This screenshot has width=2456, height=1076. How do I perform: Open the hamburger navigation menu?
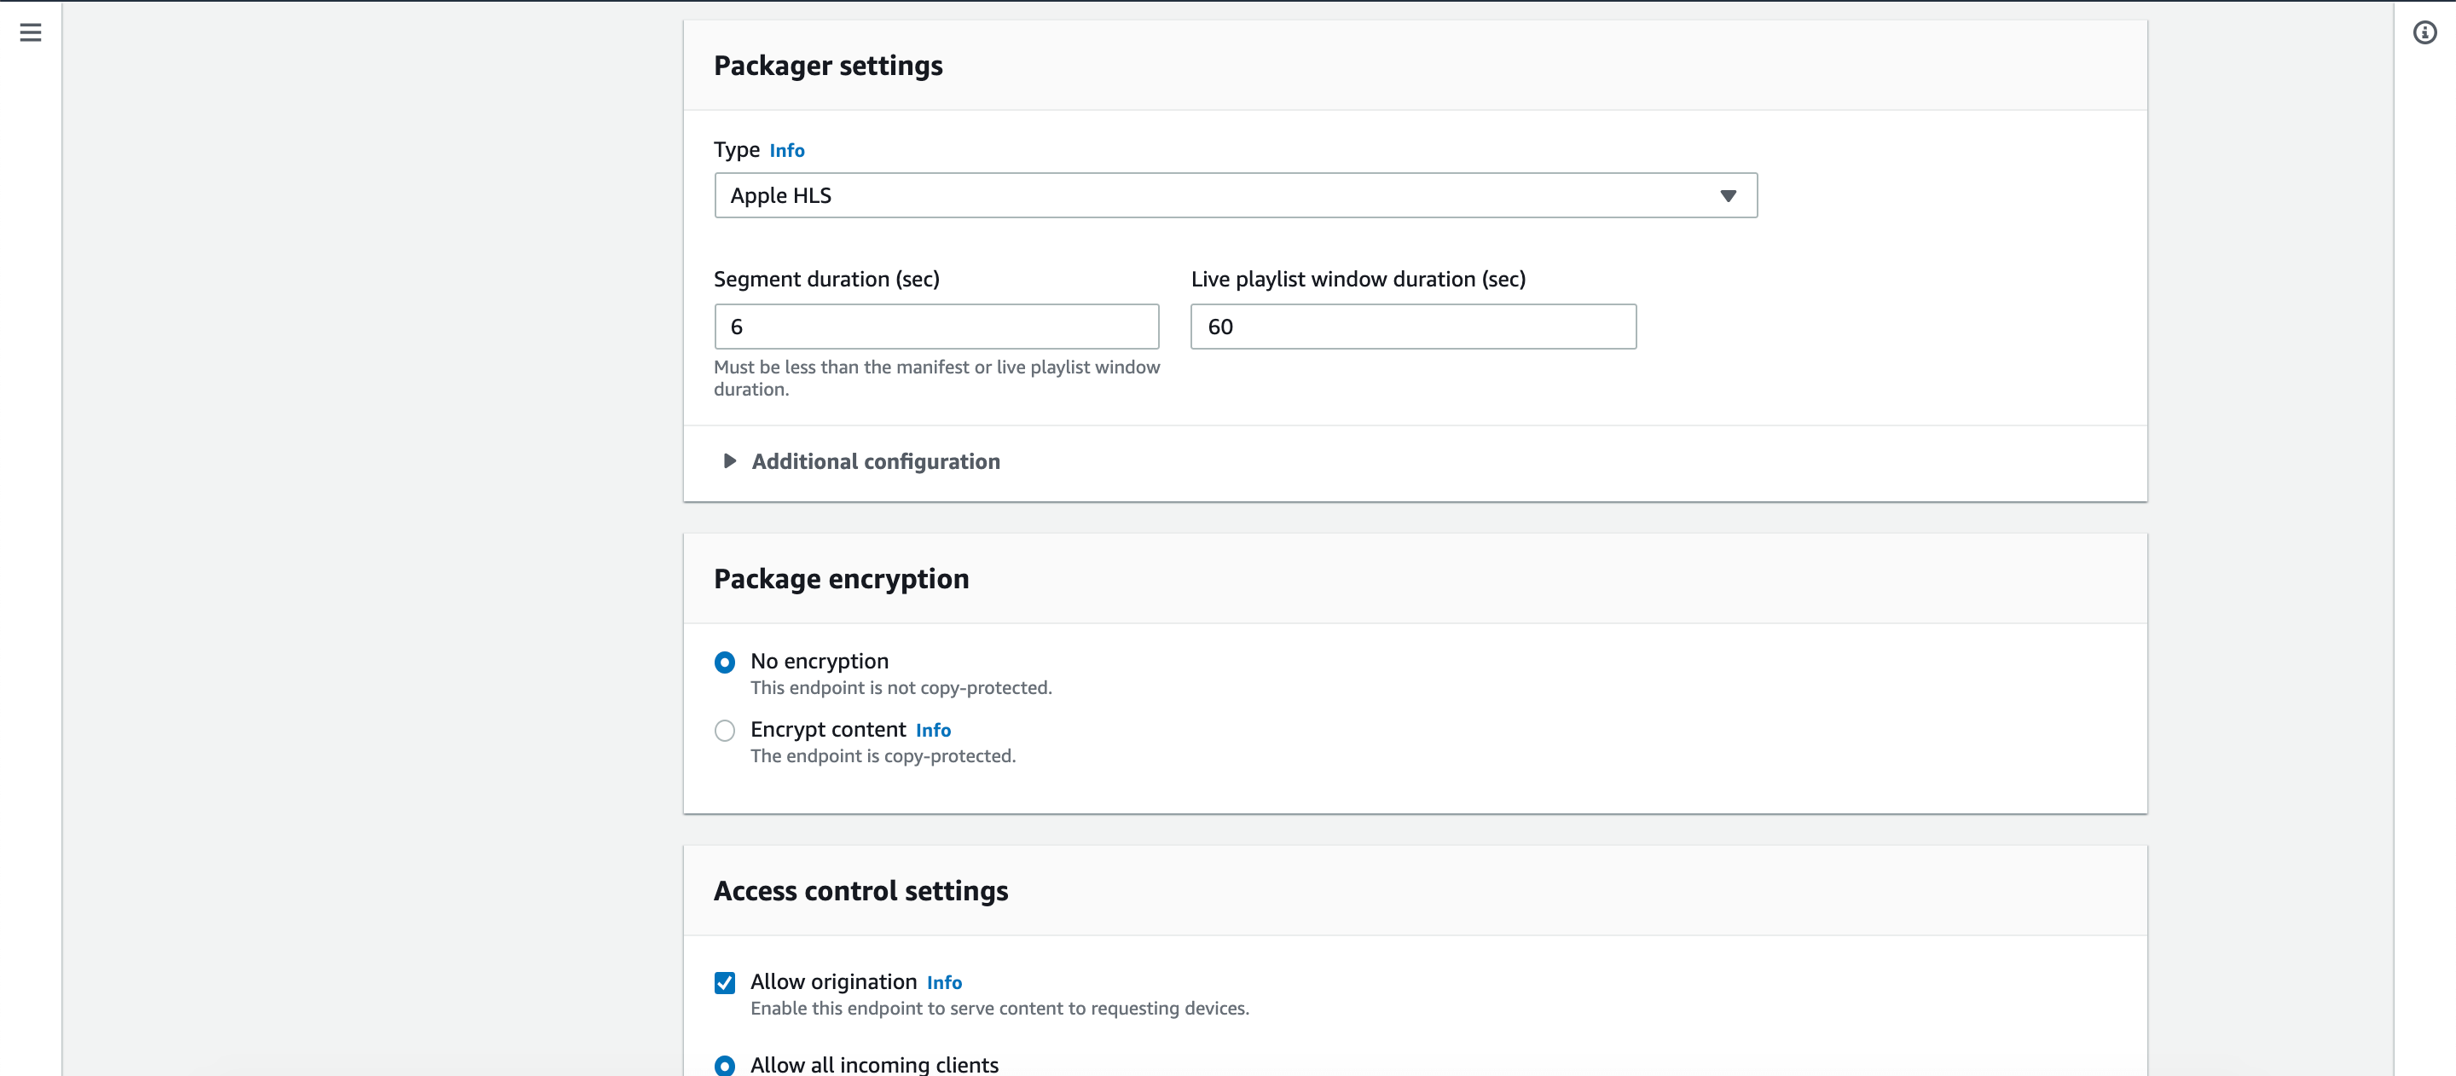pyautogui.click(x=31, y=32)
